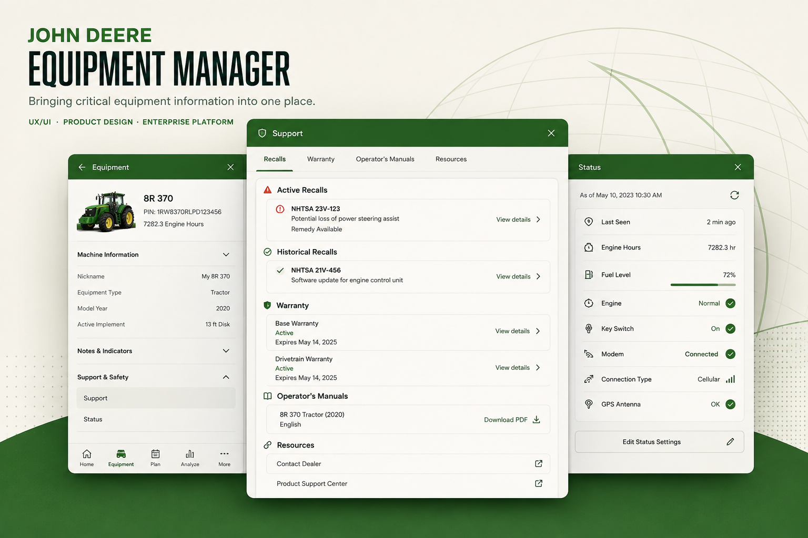The image size is (808, 538).
Task: Click the Fuel Level progress bar
Action: click(703, 285)
